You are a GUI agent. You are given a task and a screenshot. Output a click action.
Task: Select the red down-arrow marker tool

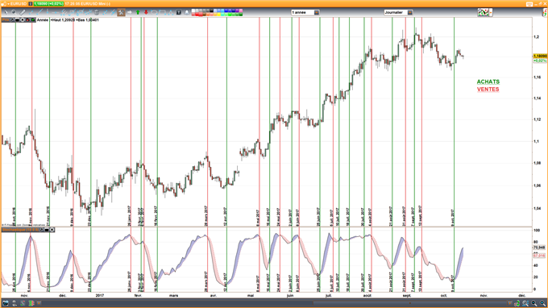[146, 12]
